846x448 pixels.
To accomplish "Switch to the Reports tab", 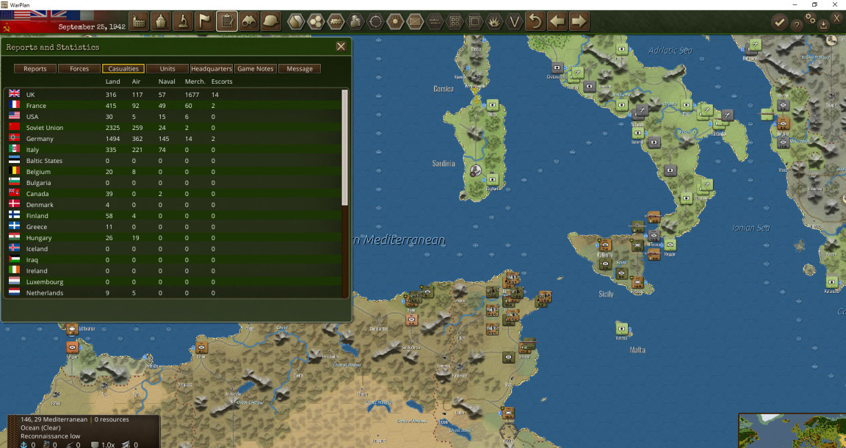I will [x=35, y=68].
